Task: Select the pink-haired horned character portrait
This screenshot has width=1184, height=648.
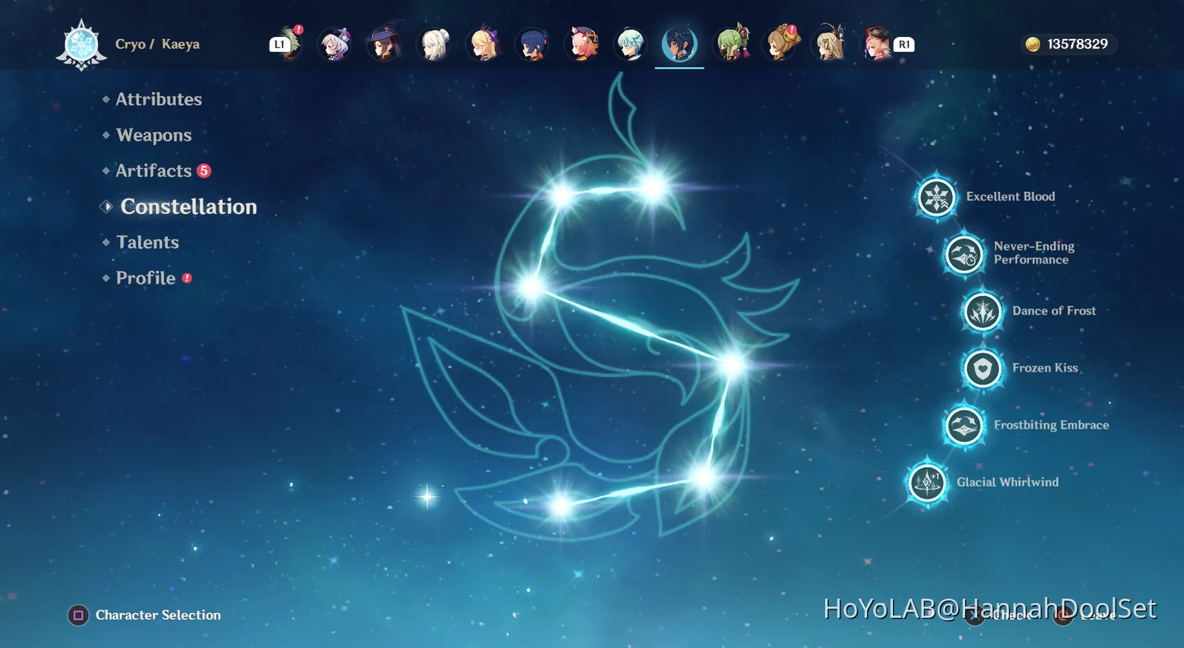Action: [582, 45]
